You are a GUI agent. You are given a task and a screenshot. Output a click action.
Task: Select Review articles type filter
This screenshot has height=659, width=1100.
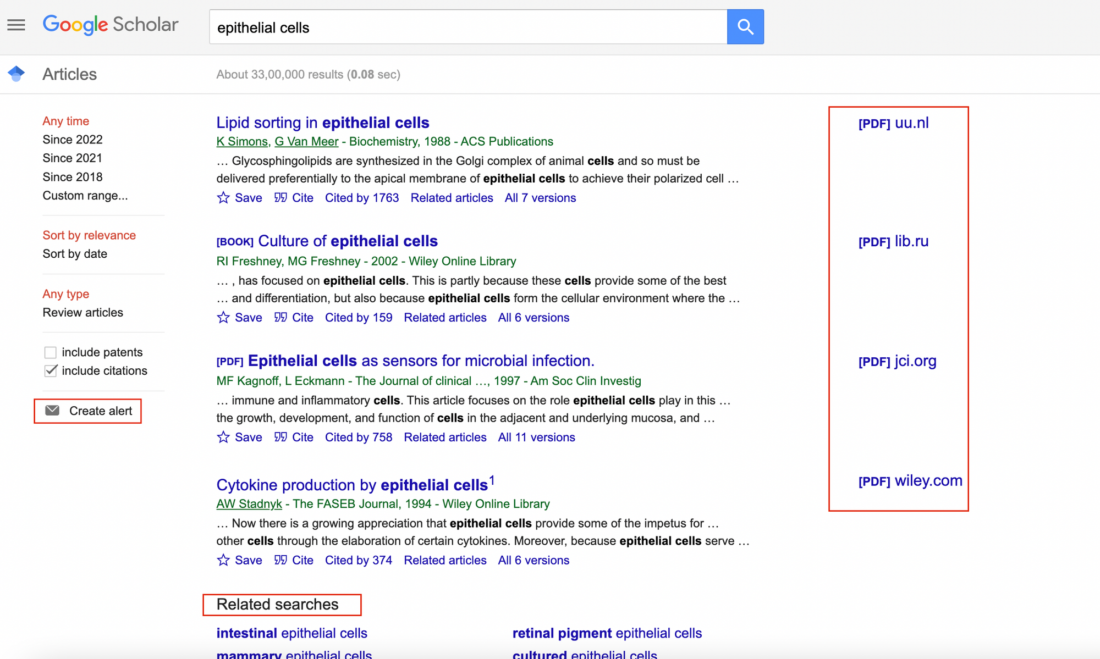click(82, 313)
